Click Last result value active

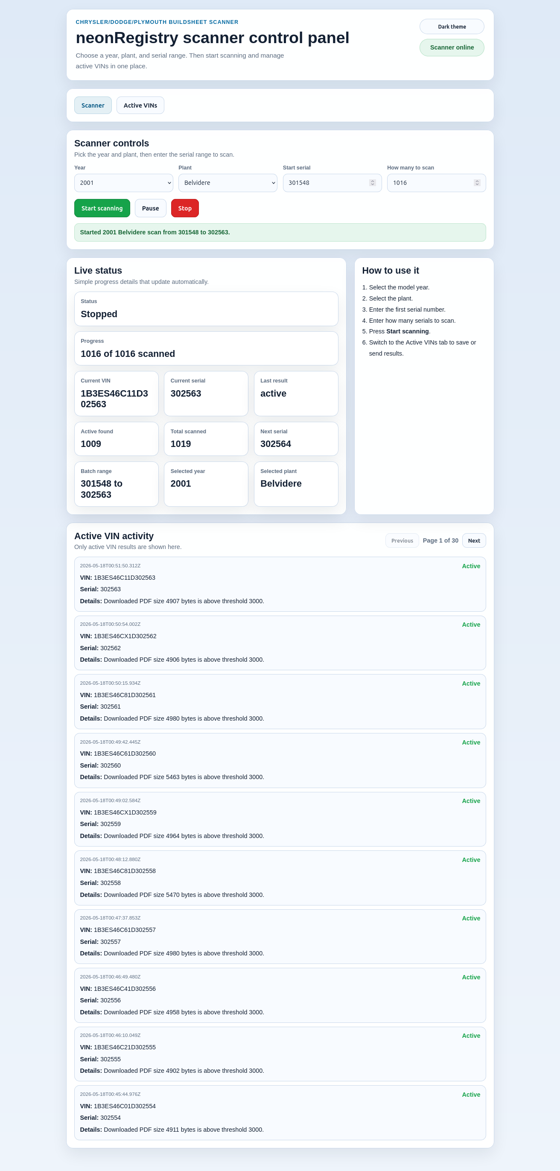273,394
